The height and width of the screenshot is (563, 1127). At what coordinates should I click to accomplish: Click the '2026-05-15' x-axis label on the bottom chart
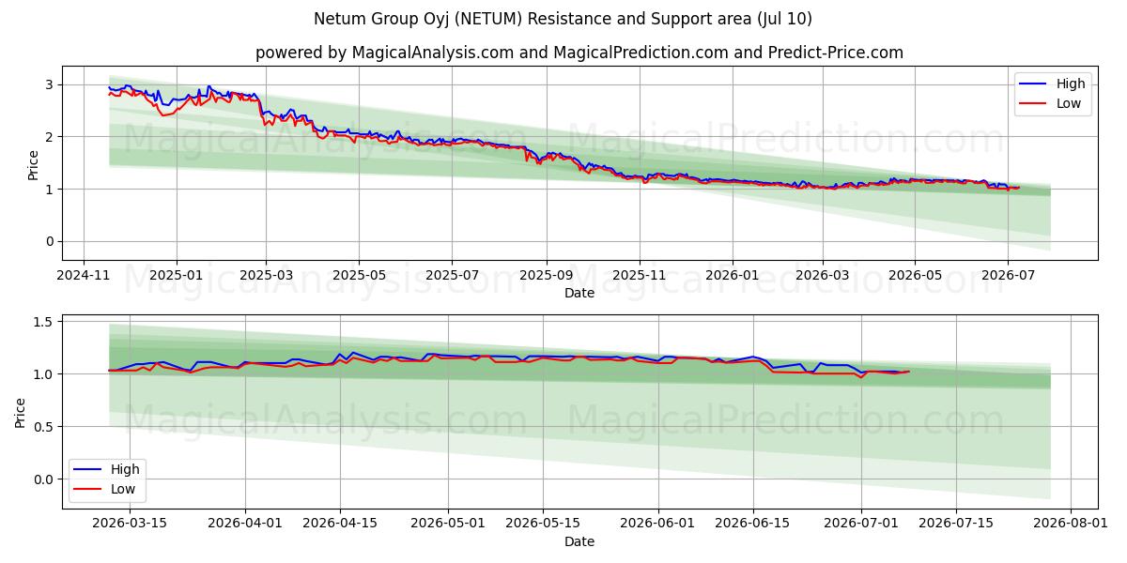click(x=542, y=524)
